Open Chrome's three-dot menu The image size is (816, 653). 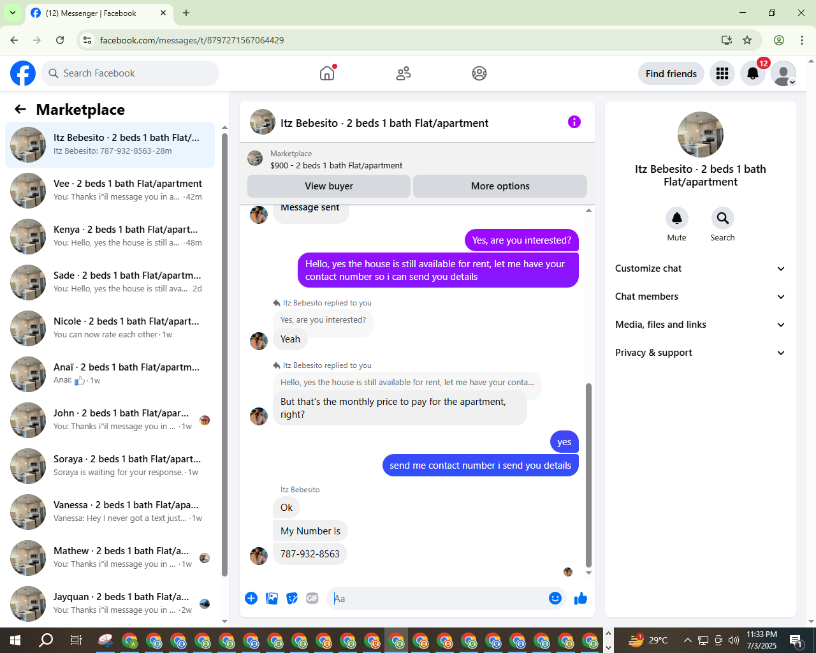click(802, 40)
